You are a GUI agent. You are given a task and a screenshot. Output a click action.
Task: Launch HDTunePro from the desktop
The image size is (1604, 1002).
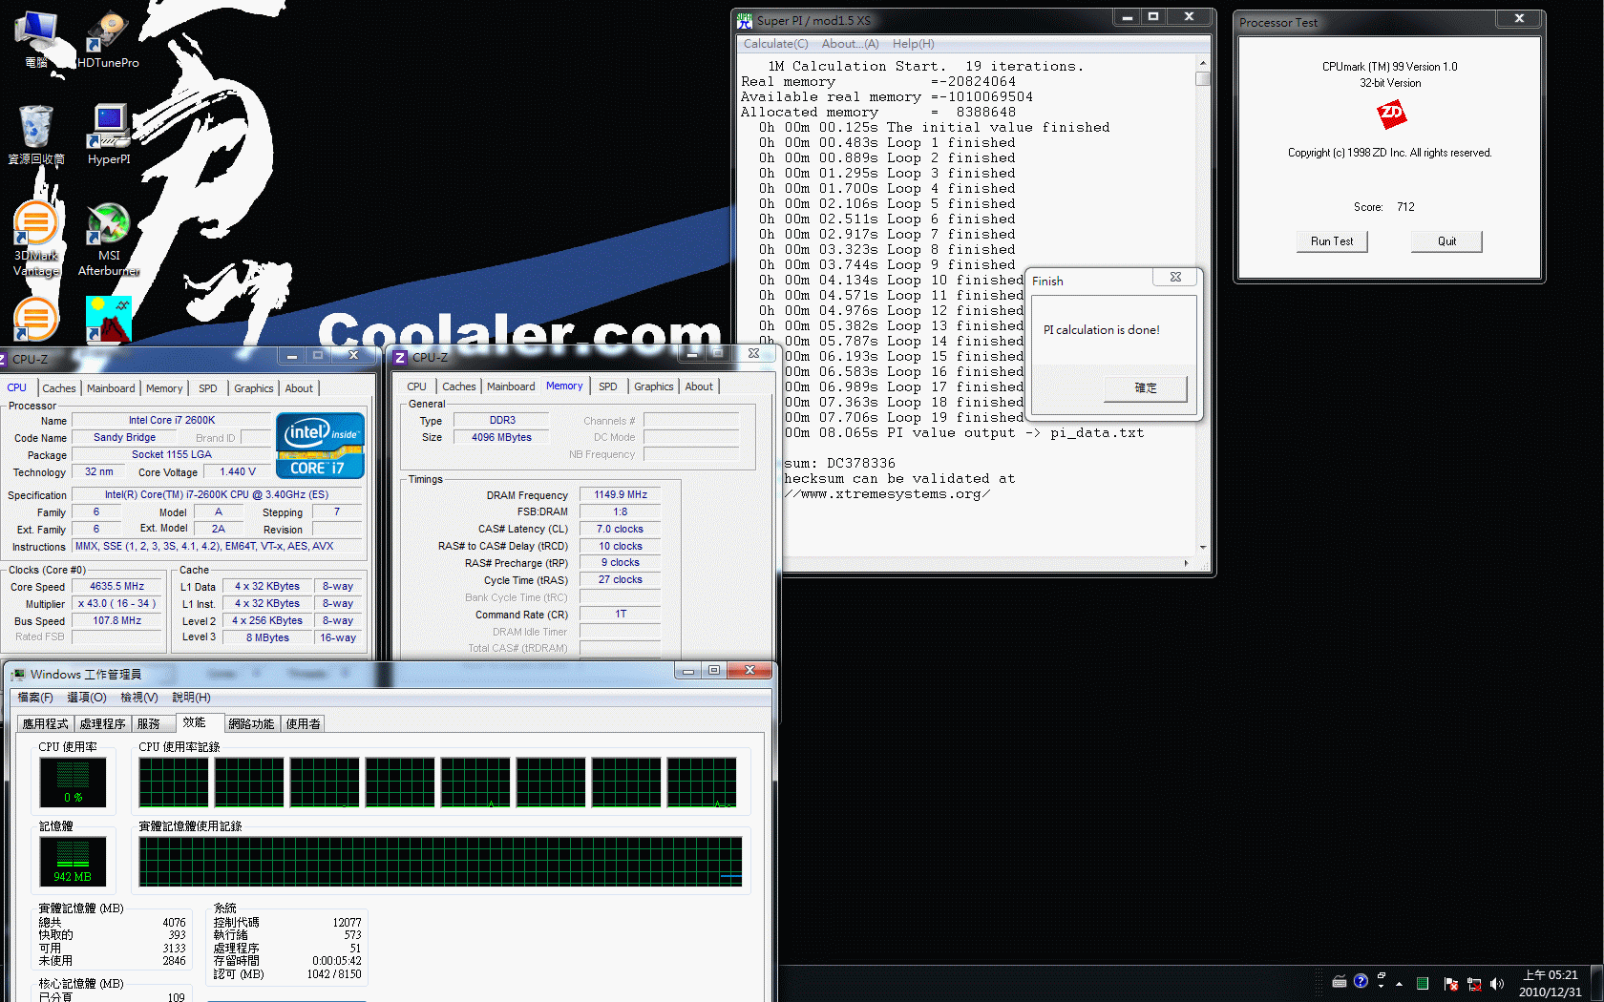(108, 38)
